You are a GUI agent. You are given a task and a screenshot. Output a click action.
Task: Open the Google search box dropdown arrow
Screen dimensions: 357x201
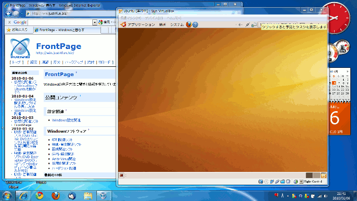click(x=95, y=22)
